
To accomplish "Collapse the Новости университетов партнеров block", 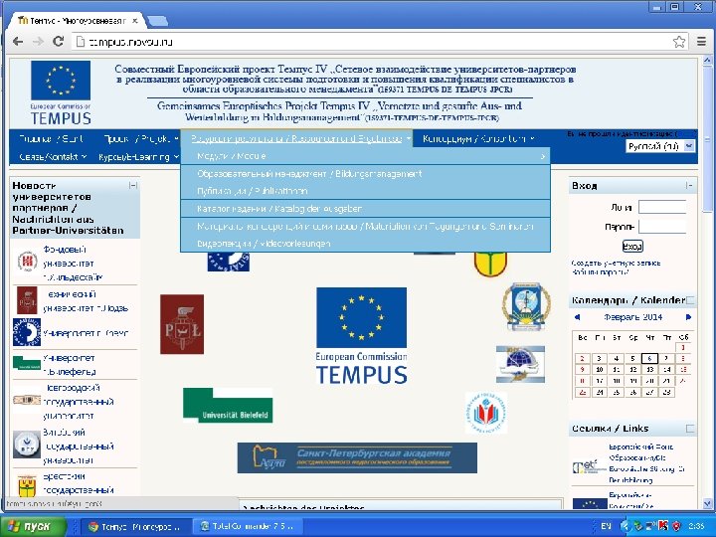I will [x=133, y=185].
